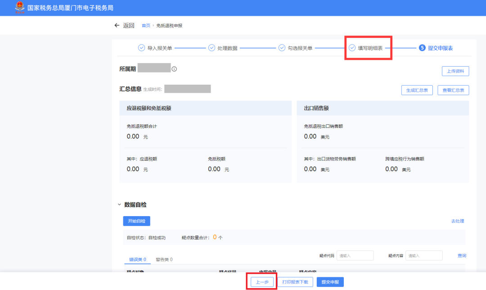Click the 去处理 link
The image size is (486, 290).
point(457,221)
